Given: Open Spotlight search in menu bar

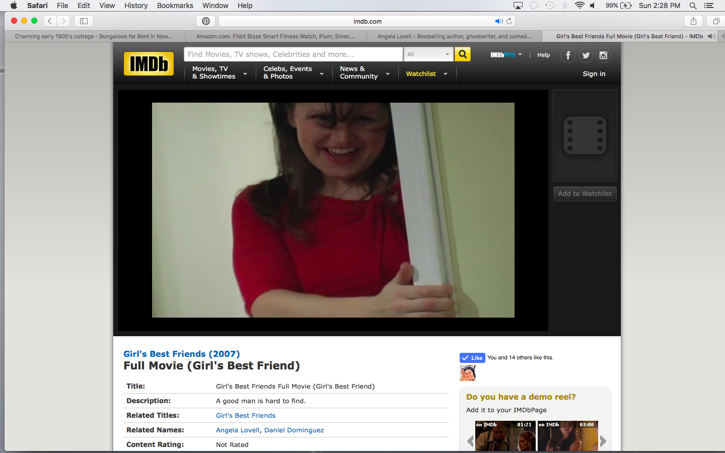Looking at the screenshot, I should point(693,6).
